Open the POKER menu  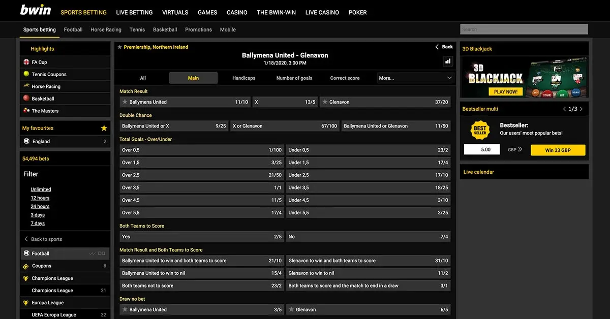pos(358,12)
